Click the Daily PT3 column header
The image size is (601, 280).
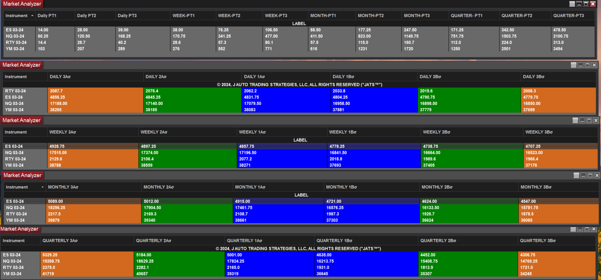(143, 16)
